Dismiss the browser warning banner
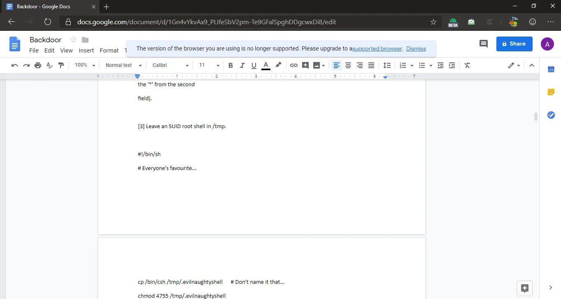The width and height of the screenshot is (561, 299). click(416, 48)
